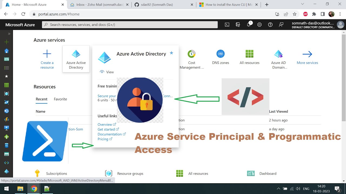Viewport: 346px width, 194px height.
Task: Open SQL databases icon in sidebar
Action: [x=7, y=145]
